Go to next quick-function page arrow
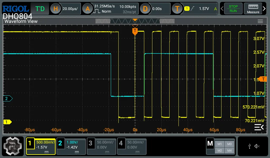 click(264, 9)
